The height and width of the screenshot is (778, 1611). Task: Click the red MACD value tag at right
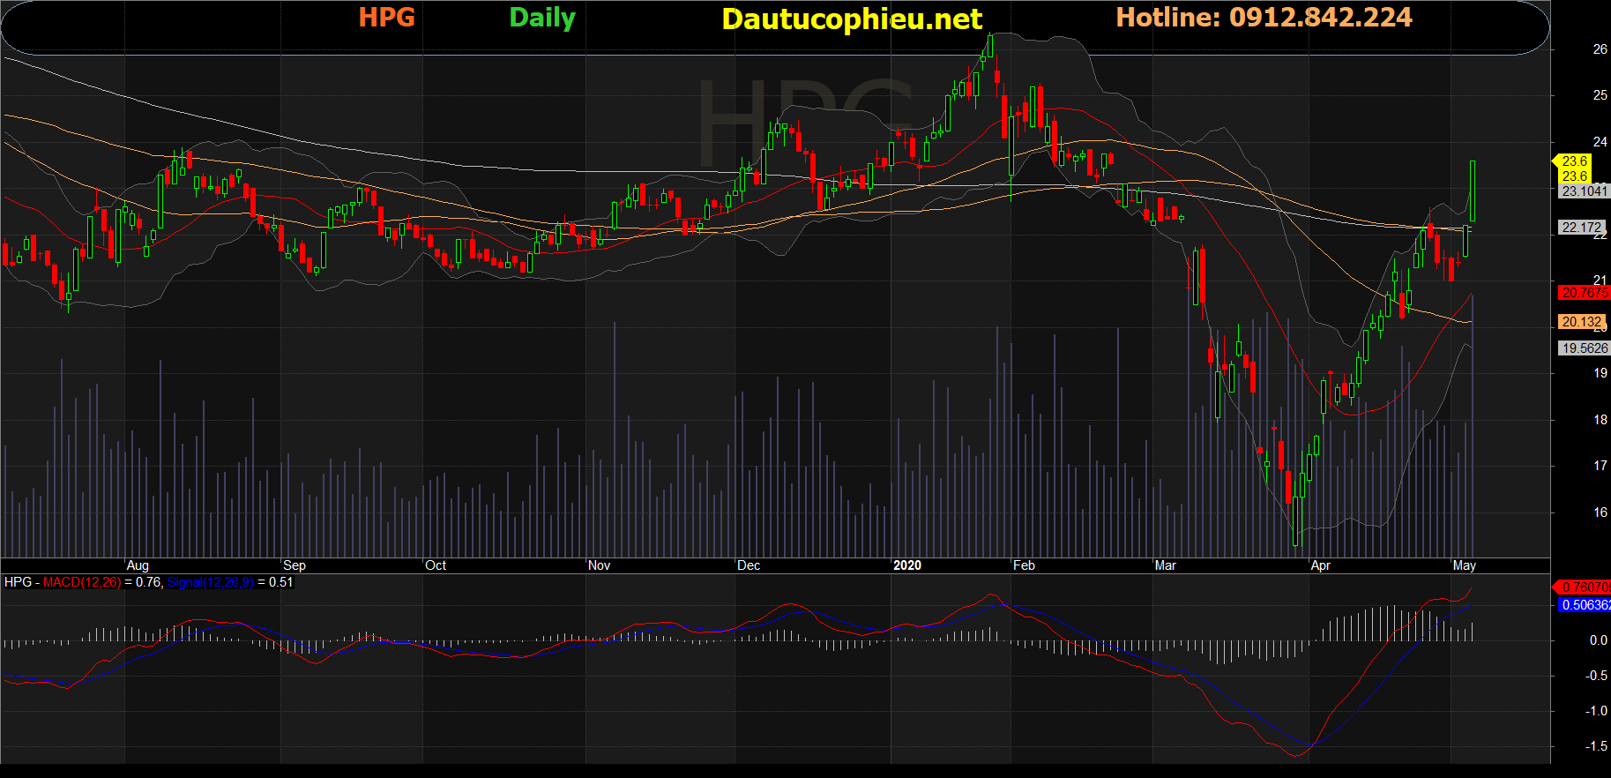[x=1585, y=587]
